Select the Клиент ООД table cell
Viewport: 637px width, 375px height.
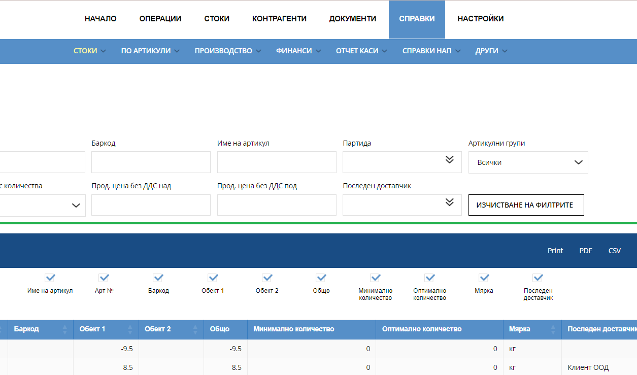point(599,367)
